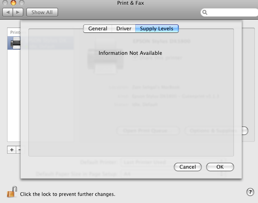Click the search field in toolbar

(x=229, y=12)
